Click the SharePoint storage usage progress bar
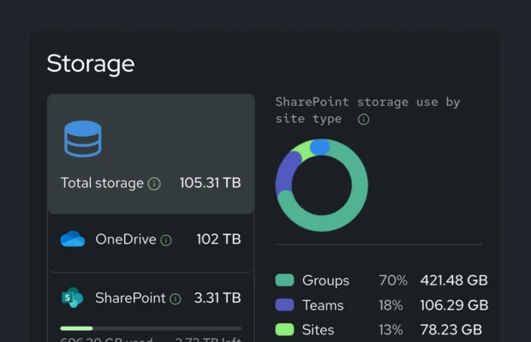Screen dimensions: 531x342 tap(151, 328)
